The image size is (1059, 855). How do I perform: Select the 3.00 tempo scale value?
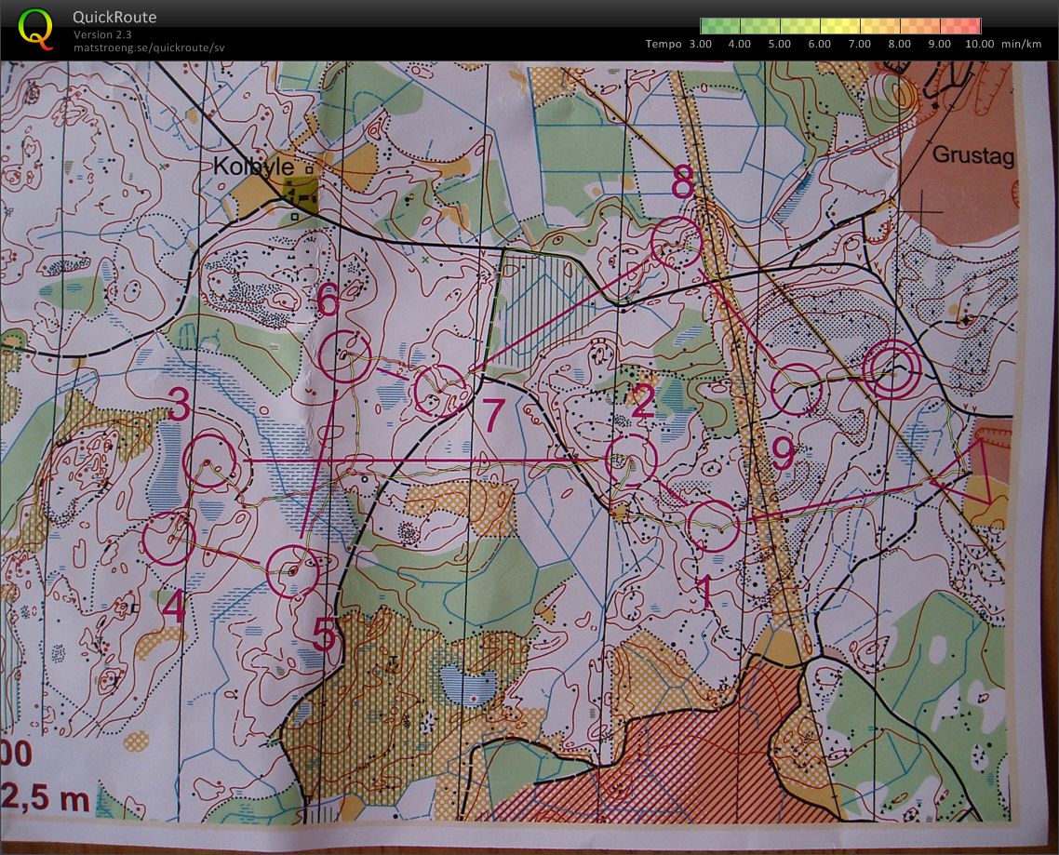(701, 44)
